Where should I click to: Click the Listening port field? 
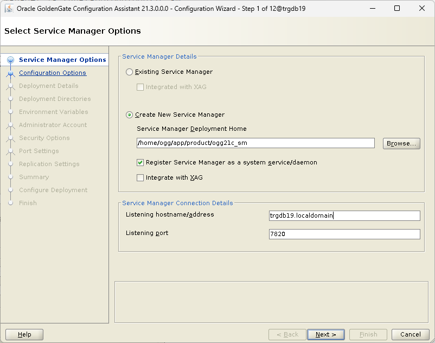click(x=344, y=234)
